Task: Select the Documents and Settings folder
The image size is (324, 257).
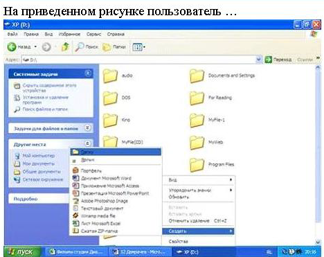Action: [197, 76]
